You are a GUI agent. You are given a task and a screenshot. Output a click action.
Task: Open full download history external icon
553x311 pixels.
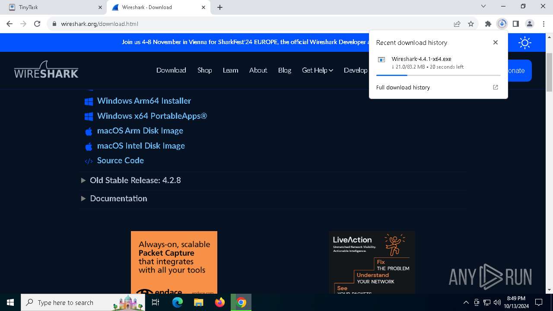click(496, 87)
